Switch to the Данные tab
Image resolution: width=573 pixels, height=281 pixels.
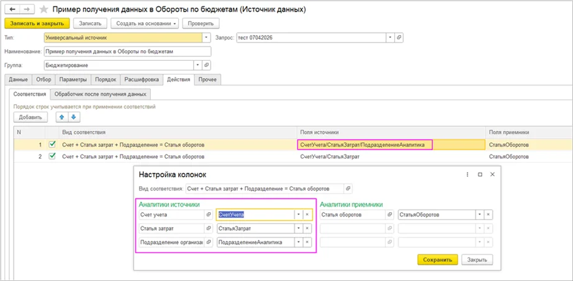click(x=18, y=79)
